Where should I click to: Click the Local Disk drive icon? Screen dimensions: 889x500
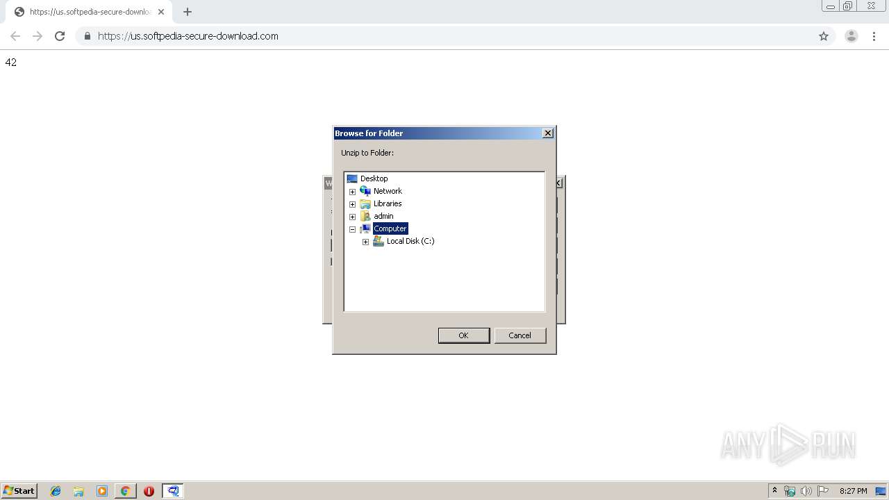[x=379, y=241]
